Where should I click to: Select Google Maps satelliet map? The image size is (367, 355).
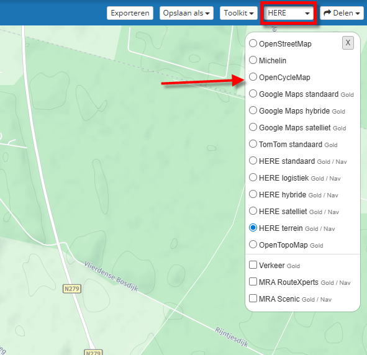(x=253, y=127)
